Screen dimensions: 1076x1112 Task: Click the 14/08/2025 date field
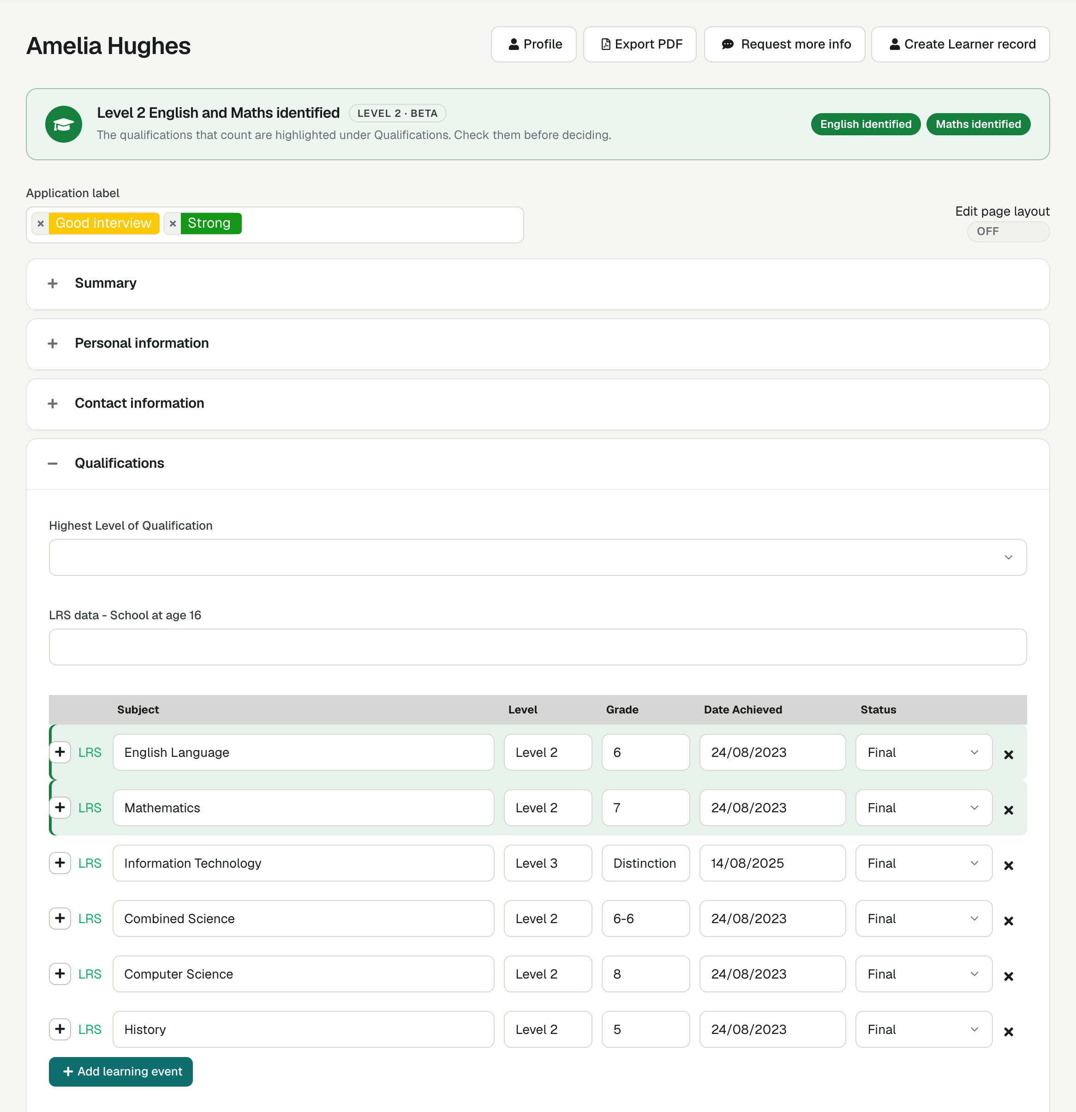click(772, 863)
